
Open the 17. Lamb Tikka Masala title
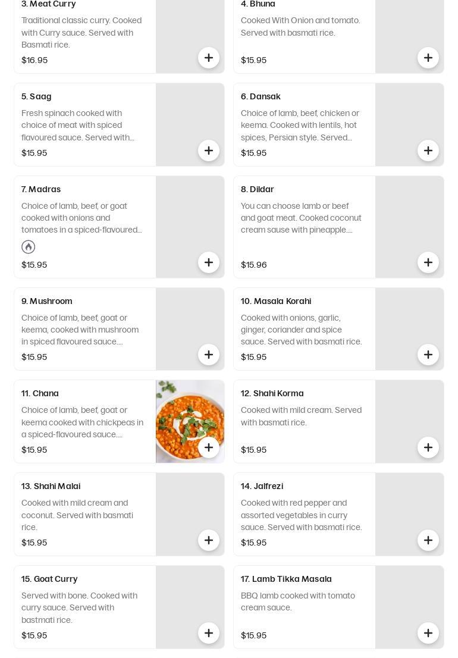pos(286,579)
